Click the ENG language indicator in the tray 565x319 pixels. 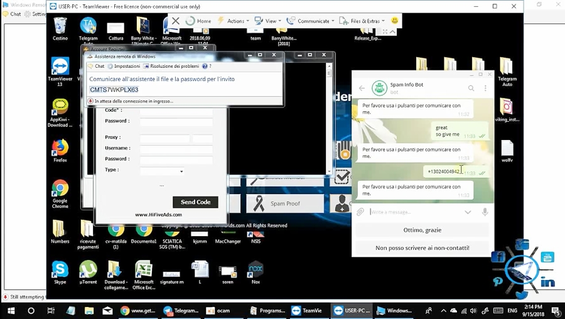512,311
